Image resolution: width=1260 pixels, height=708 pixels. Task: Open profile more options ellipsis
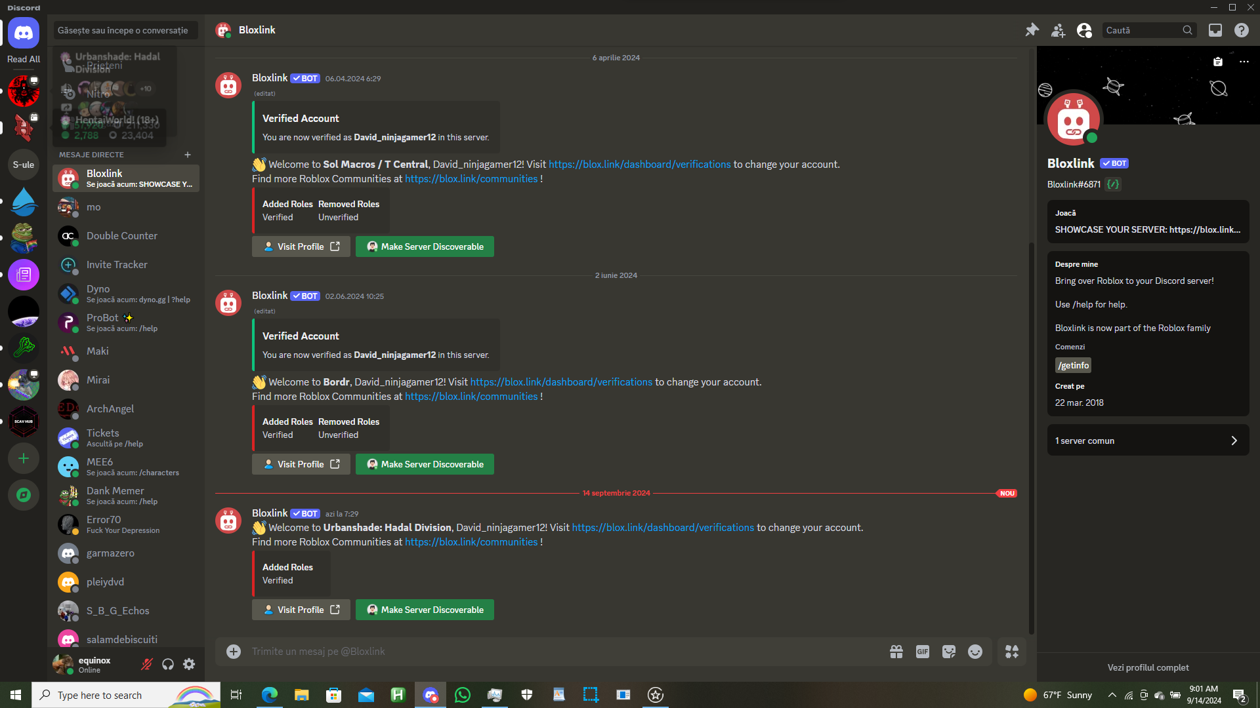point(1244,62)
